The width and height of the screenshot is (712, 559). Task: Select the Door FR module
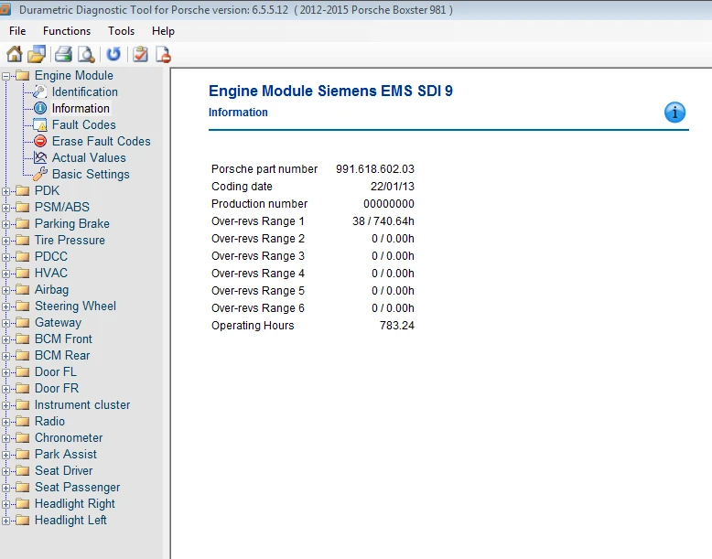(57, 388)
